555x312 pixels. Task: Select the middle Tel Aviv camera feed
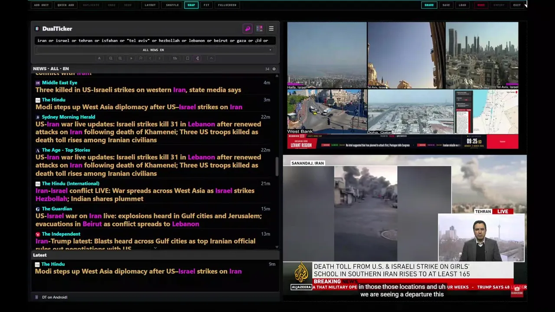(406, 55)
